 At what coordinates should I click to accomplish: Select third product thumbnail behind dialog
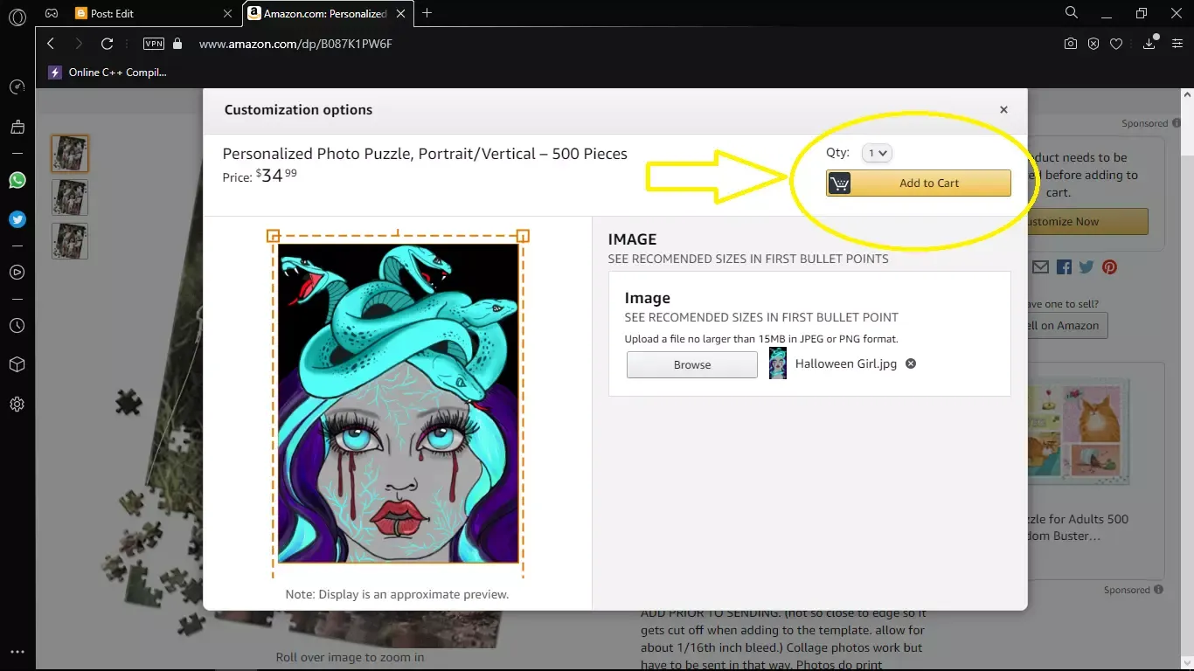70,241
